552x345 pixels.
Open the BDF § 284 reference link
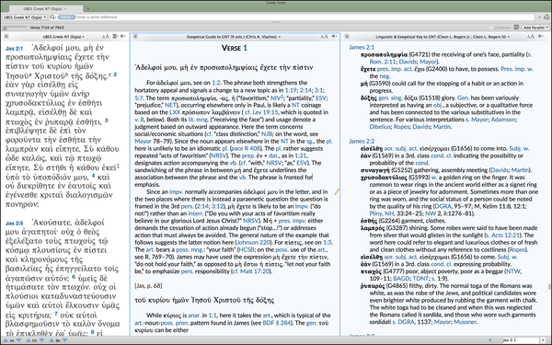tap(278, 323)
